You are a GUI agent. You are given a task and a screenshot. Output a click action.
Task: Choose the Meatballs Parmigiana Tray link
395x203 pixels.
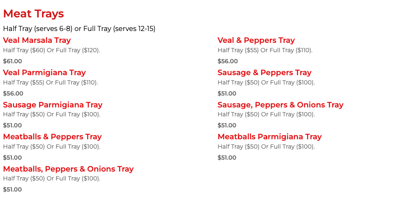tap(270, 137)
